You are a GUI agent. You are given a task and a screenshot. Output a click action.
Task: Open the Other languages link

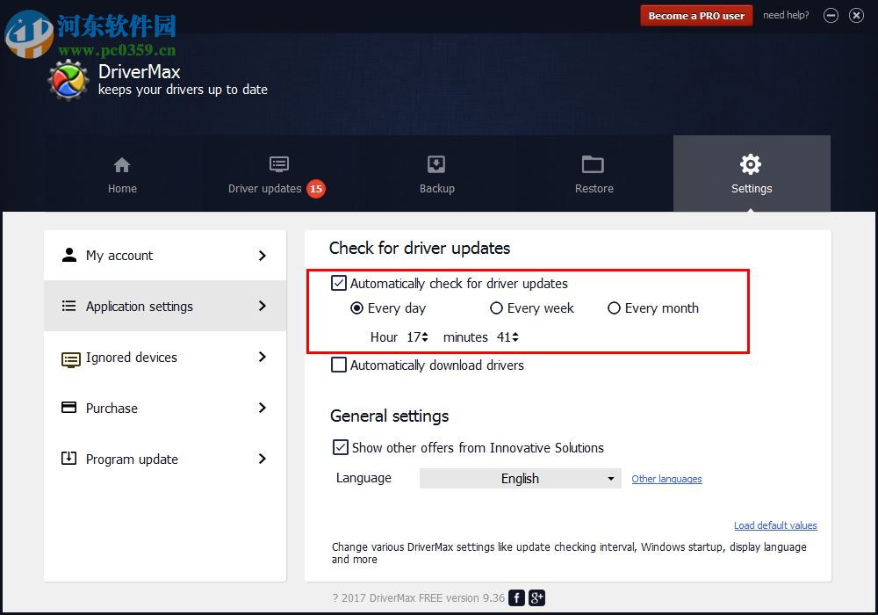tap(666, 479)
